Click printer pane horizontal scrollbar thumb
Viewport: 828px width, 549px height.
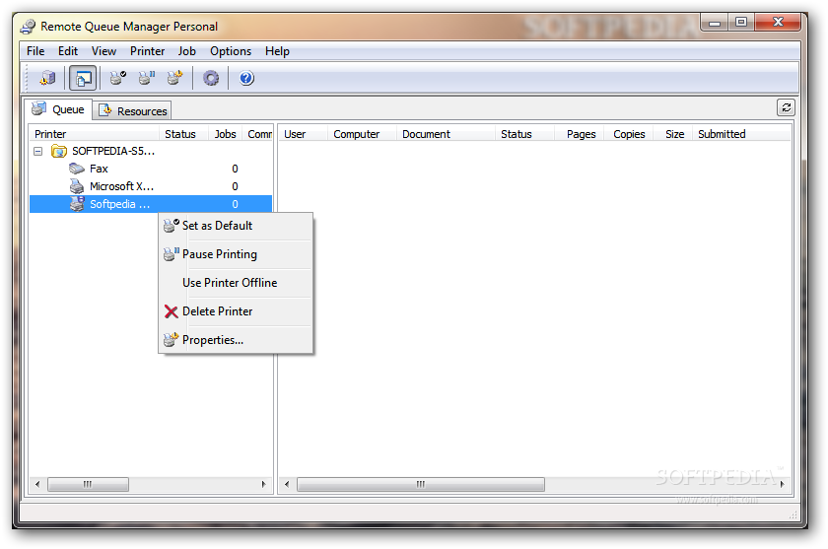tap(88, 484)
